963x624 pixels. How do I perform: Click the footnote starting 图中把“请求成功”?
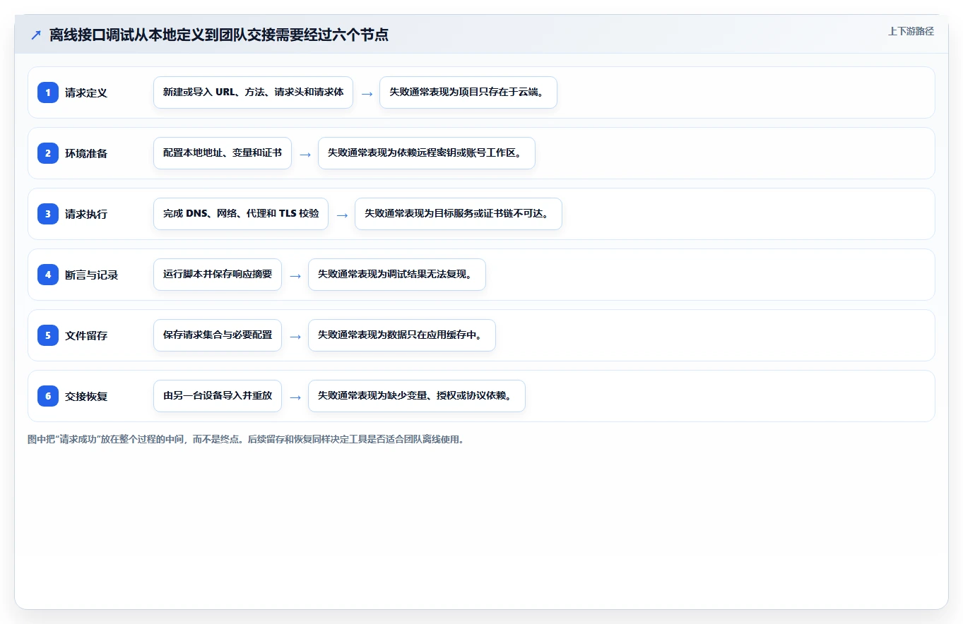246,439
